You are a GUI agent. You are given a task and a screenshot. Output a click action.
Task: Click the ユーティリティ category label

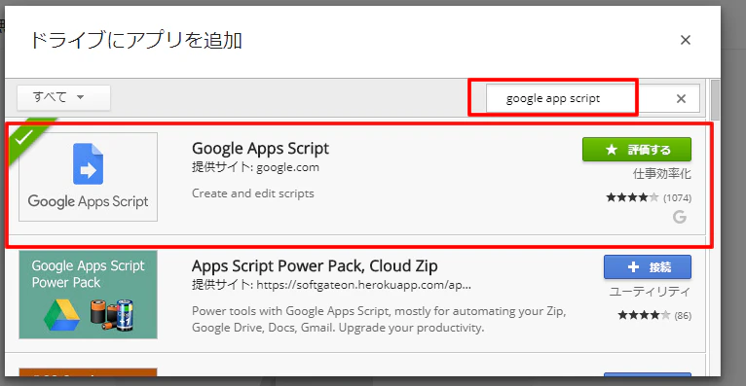[x=650, y=292]
